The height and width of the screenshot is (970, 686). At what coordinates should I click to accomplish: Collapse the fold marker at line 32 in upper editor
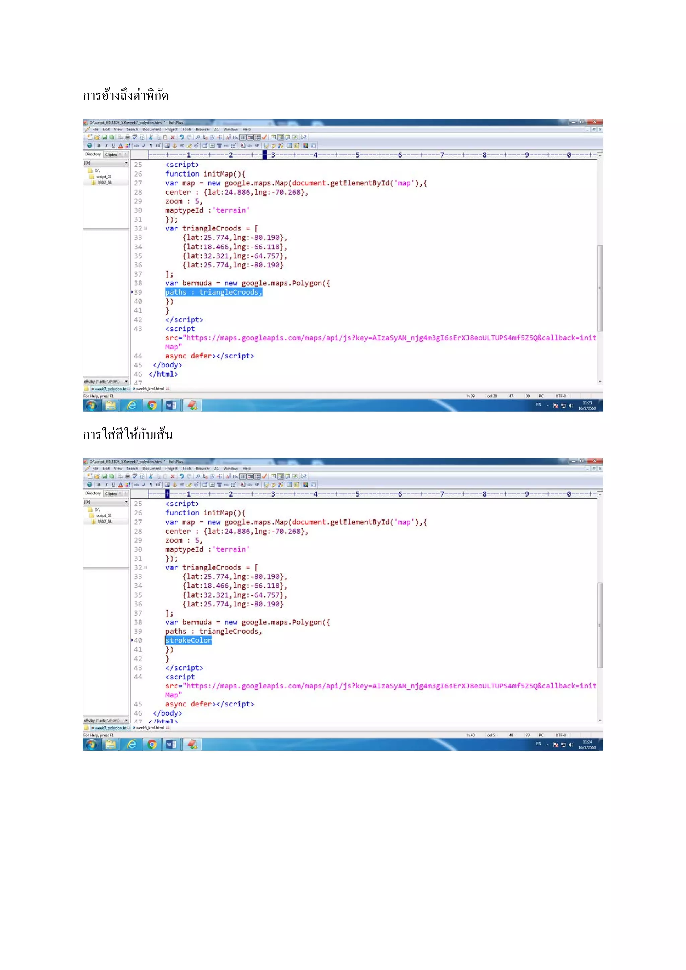(x=146, y=228)
